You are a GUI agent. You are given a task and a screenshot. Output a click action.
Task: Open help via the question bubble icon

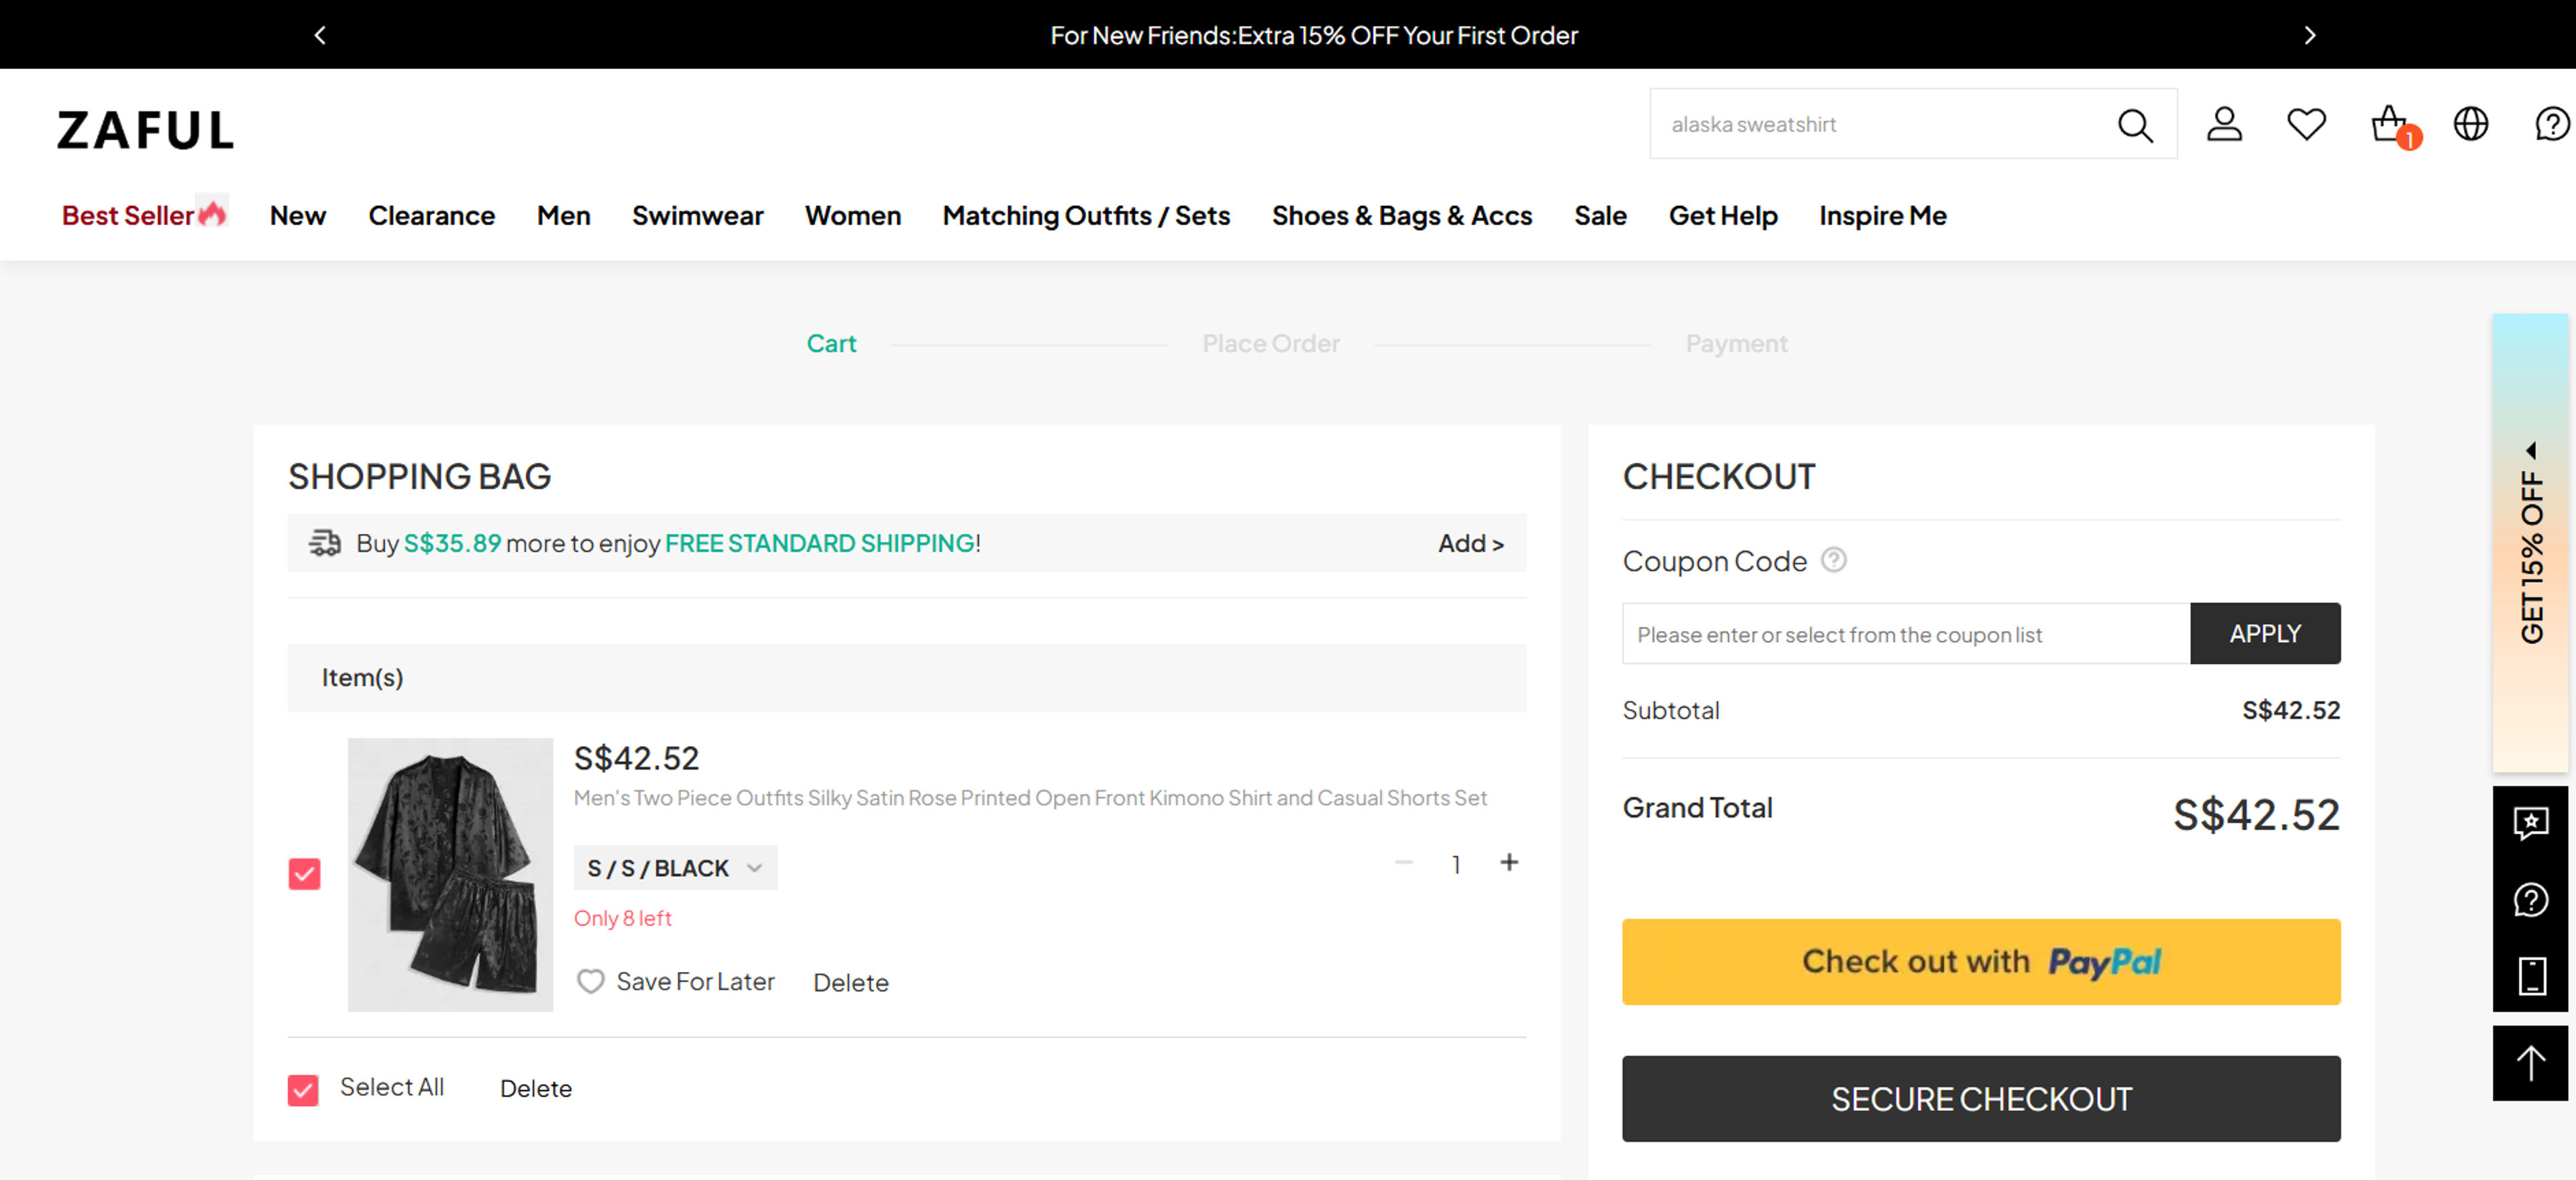pyautogui.click(x=2551, y=124)
